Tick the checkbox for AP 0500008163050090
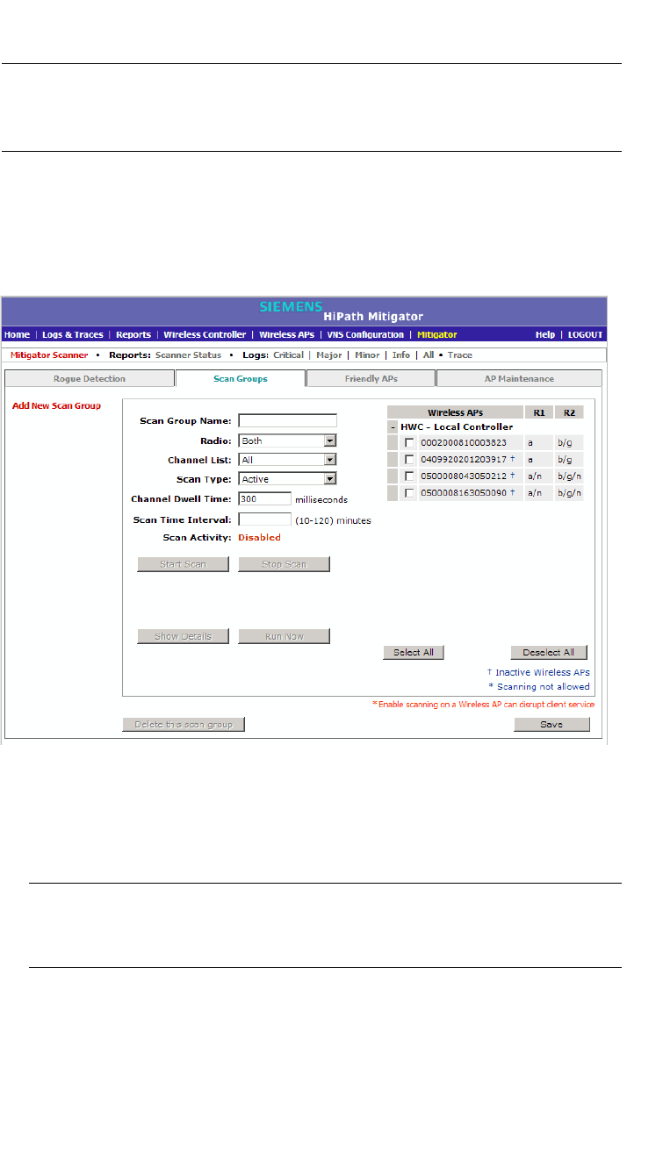Viewport: 663px width, 1153px height. coord(410,494)
